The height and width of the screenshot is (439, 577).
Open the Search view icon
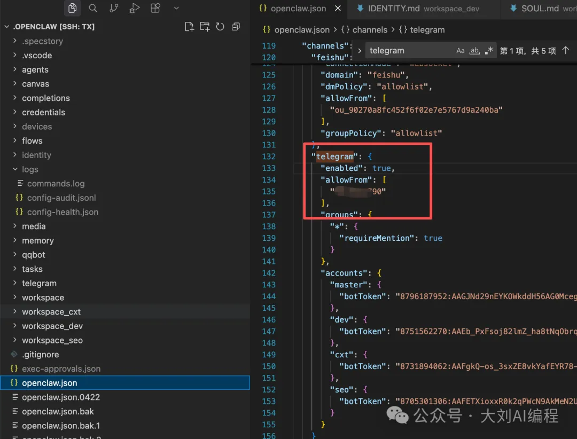93,8
